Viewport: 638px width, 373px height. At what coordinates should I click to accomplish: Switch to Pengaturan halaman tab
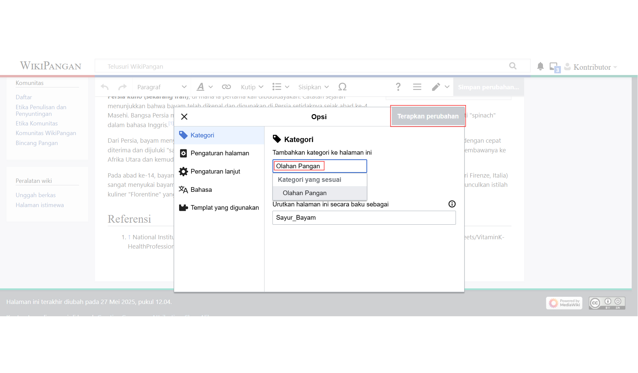pyautogui.click(x=219, y=153)
